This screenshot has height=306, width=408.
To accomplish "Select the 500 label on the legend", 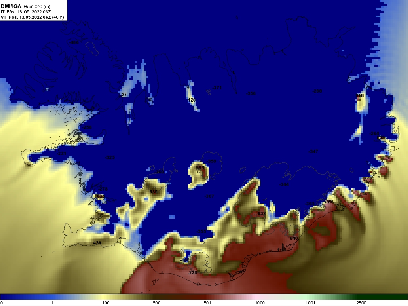I will click(157, 303).
